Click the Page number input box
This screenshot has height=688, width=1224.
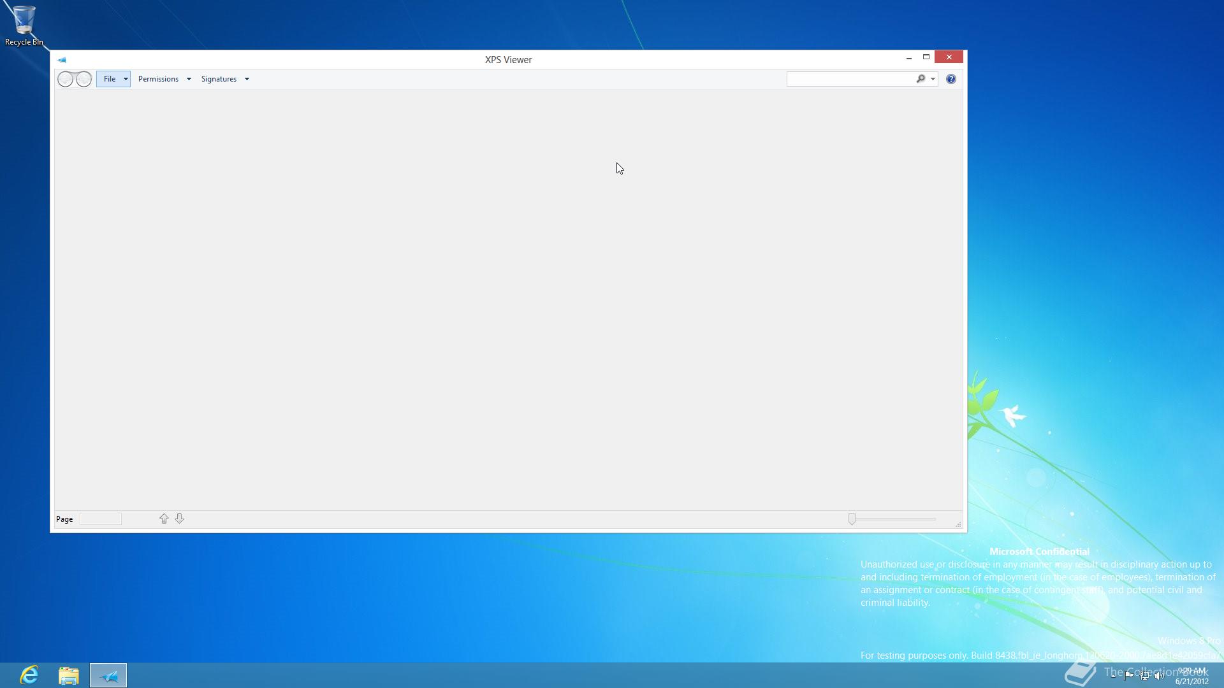pos(101,519)
